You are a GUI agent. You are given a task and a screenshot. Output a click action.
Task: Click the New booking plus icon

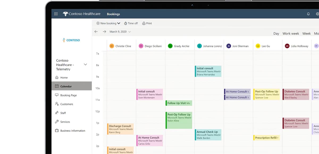click(98, 23)
